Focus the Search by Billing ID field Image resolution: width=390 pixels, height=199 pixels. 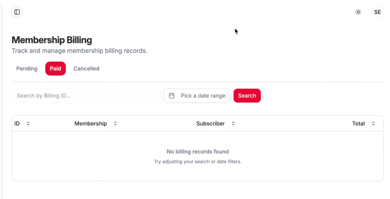[x=86, y=96]
